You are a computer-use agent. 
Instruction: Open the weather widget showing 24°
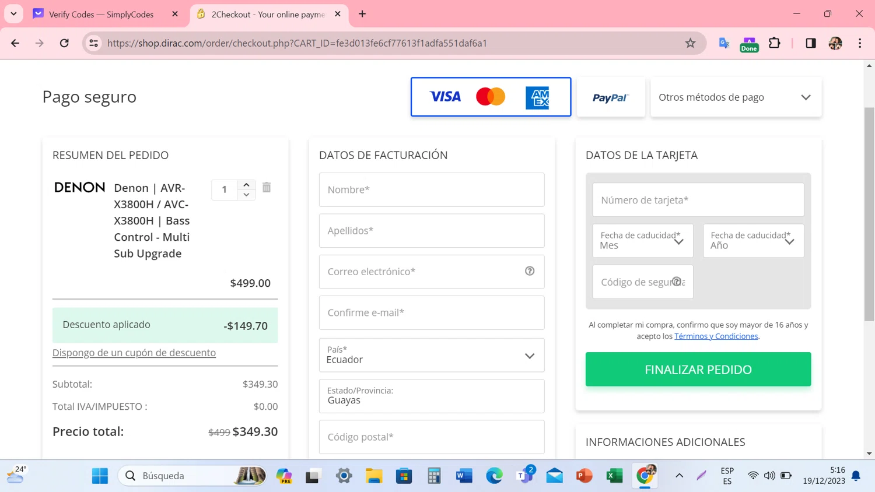tap(16, 475)
